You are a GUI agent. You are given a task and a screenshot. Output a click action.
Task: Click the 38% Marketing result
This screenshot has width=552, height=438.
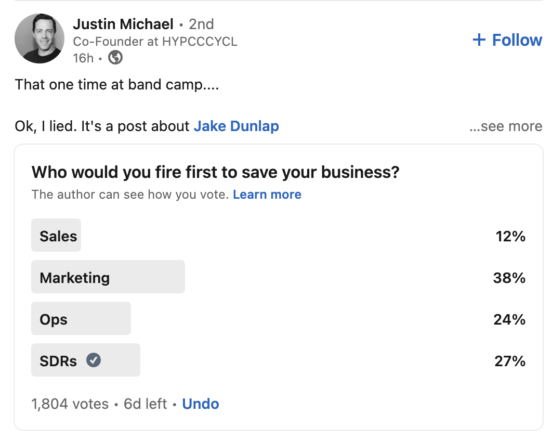[509, 278]
